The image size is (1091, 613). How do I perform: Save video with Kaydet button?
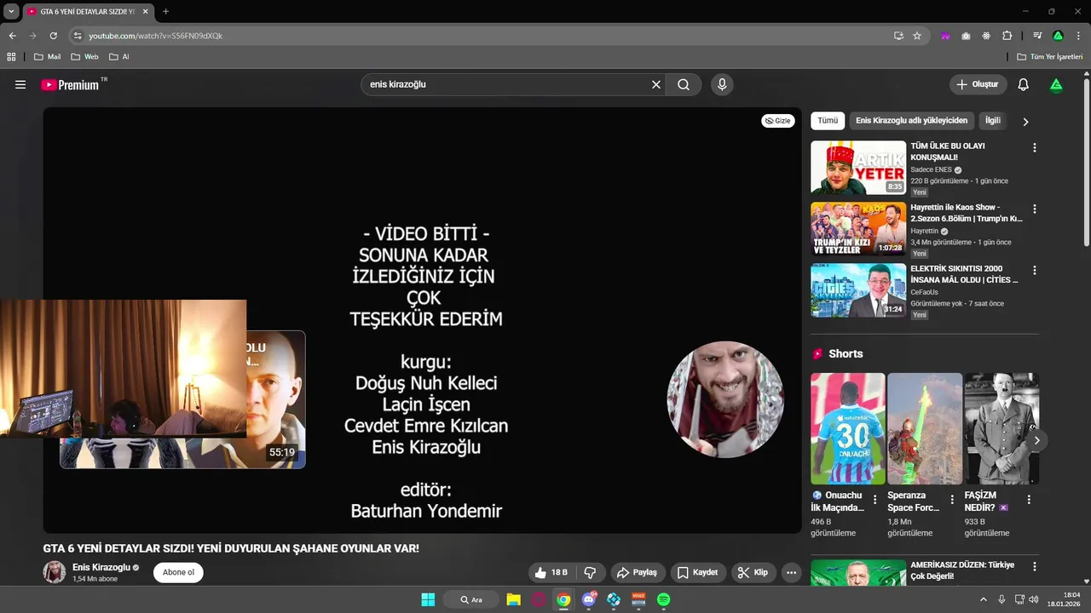[x=698, y=572]
